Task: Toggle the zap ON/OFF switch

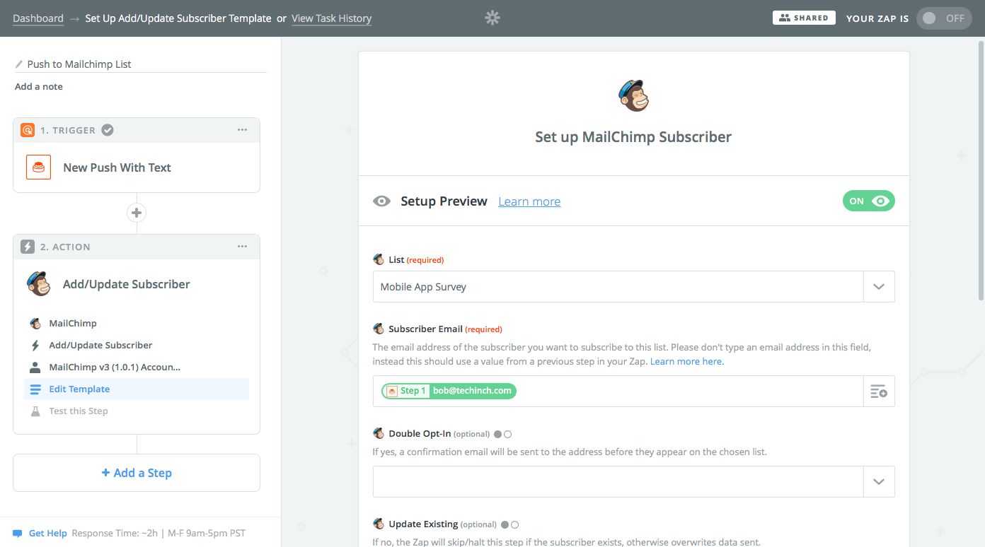Action: [944, 18]
